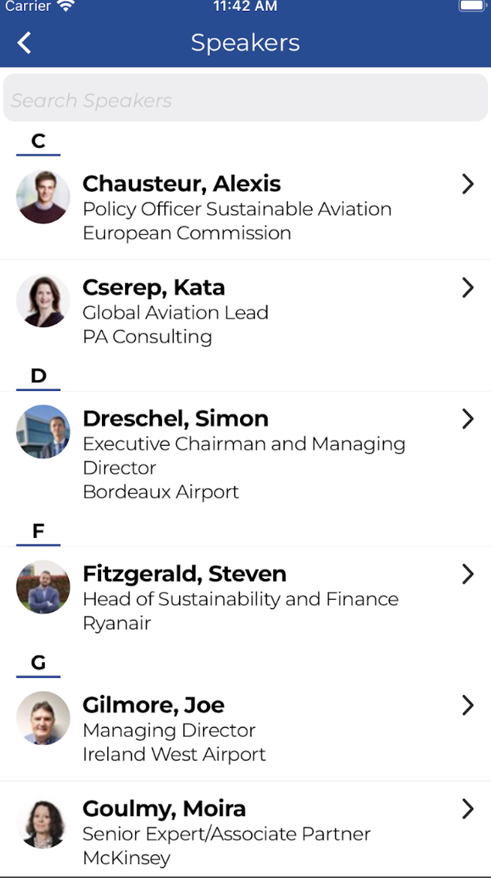Tap chevron beside Goulmy, Moira

coord(467,808)
